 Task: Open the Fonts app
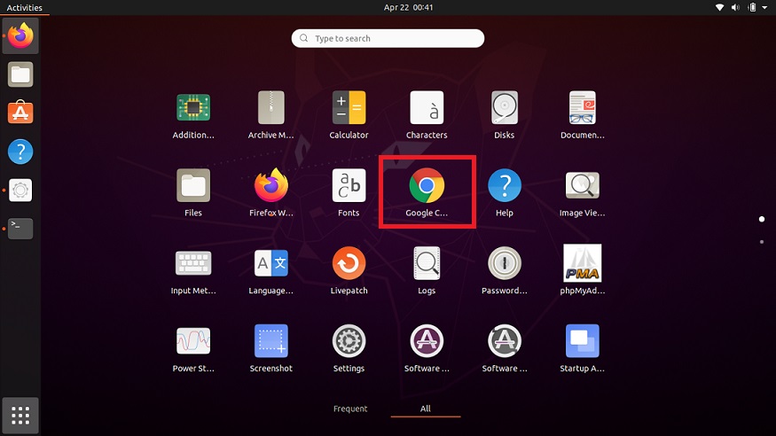(x=349, y=185)
